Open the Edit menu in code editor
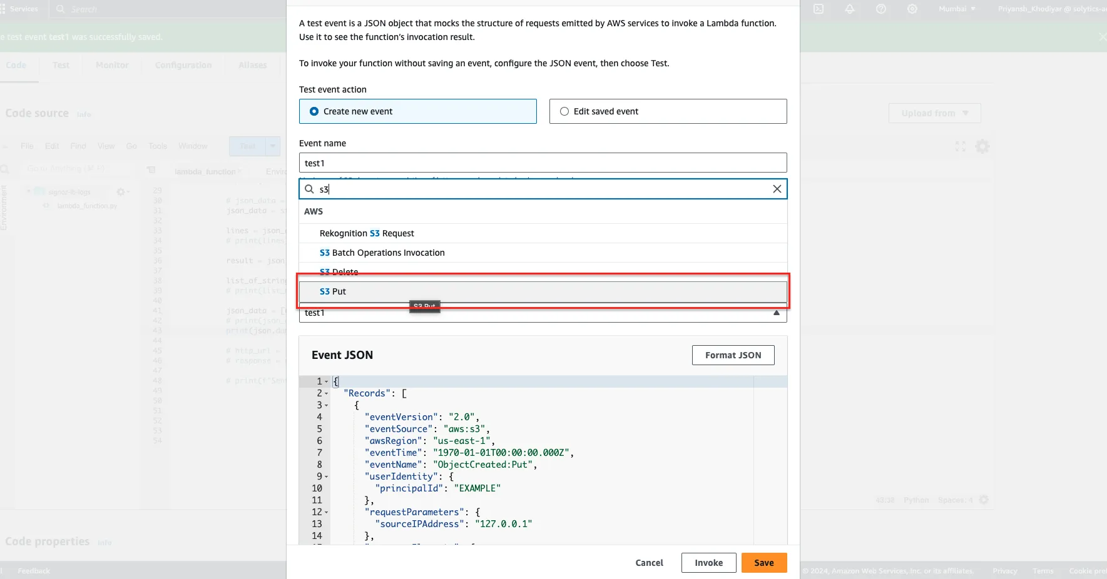The height and width of the screenshot is (579, 1107). (x=52, y=146)
